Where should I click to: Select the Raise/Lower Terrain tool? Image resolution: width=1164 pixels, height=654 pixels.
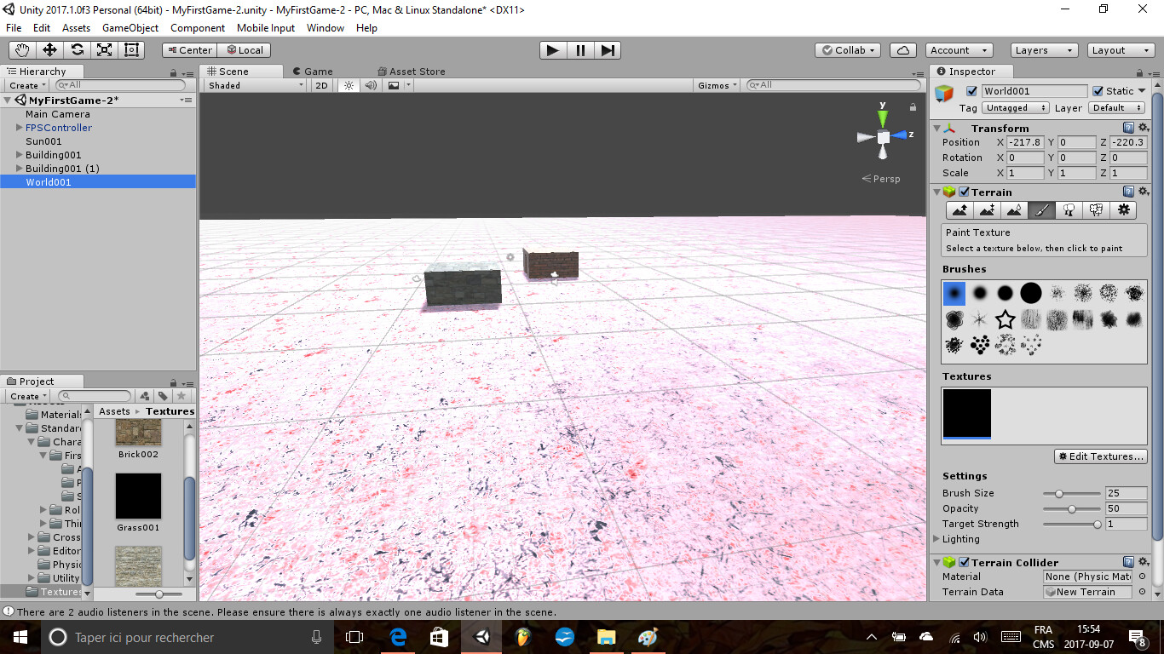[x=959, y=210]
